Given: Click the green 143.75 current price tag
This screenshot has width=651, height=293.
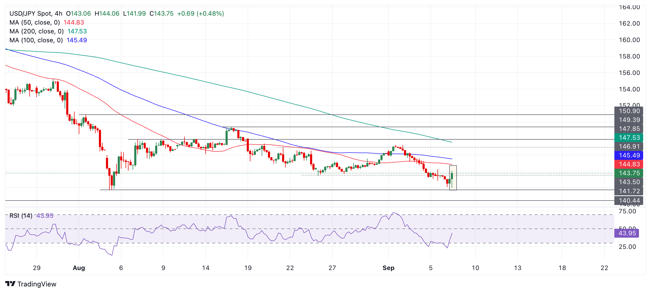Looking at the screenshot, I should point(628,173).
